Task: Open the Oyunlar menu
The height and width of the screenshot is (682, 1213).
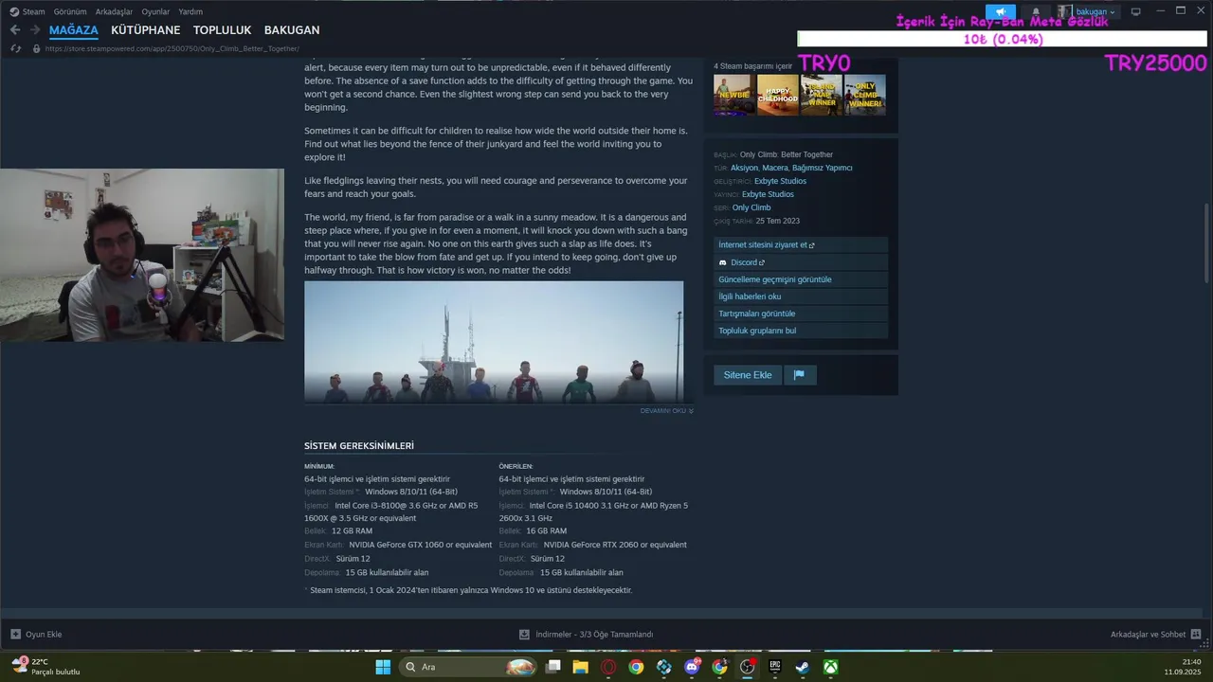Action: coord(155,11)
